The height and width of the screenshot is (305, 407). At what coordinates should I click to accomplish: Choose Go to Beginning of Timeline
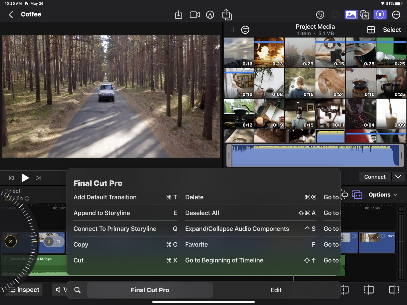tap(251, 260)
